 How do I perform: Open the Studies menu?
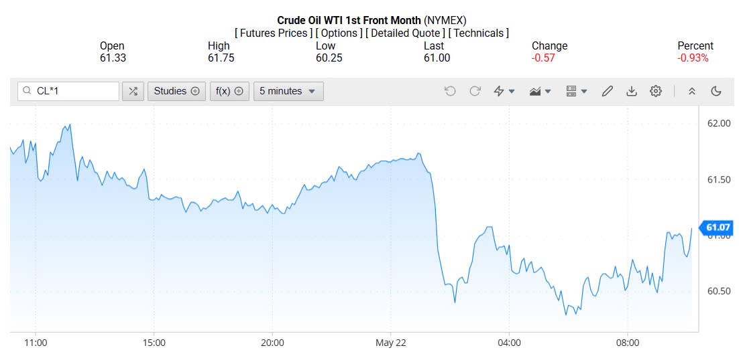(x=176, y=91)
